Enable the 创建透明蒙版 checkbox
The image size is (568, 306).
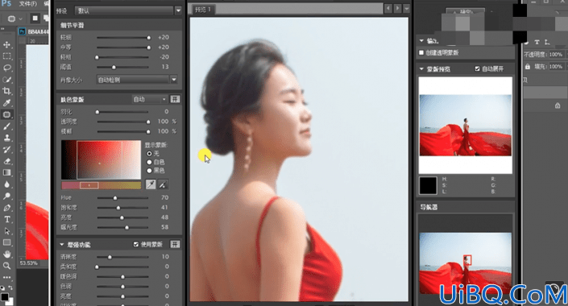coord(421,52)
